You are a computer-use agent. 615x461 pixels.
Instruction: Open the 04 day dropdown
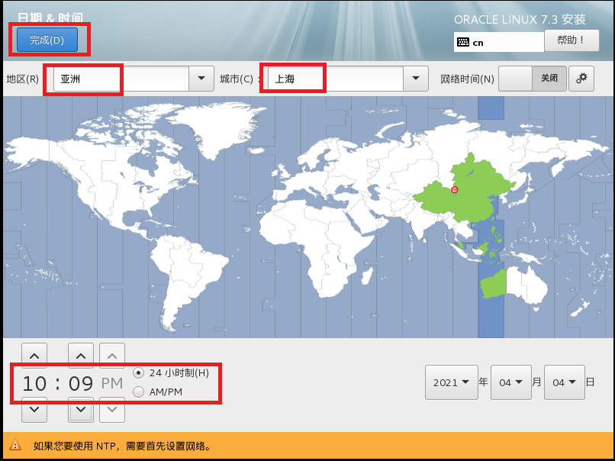565,382
